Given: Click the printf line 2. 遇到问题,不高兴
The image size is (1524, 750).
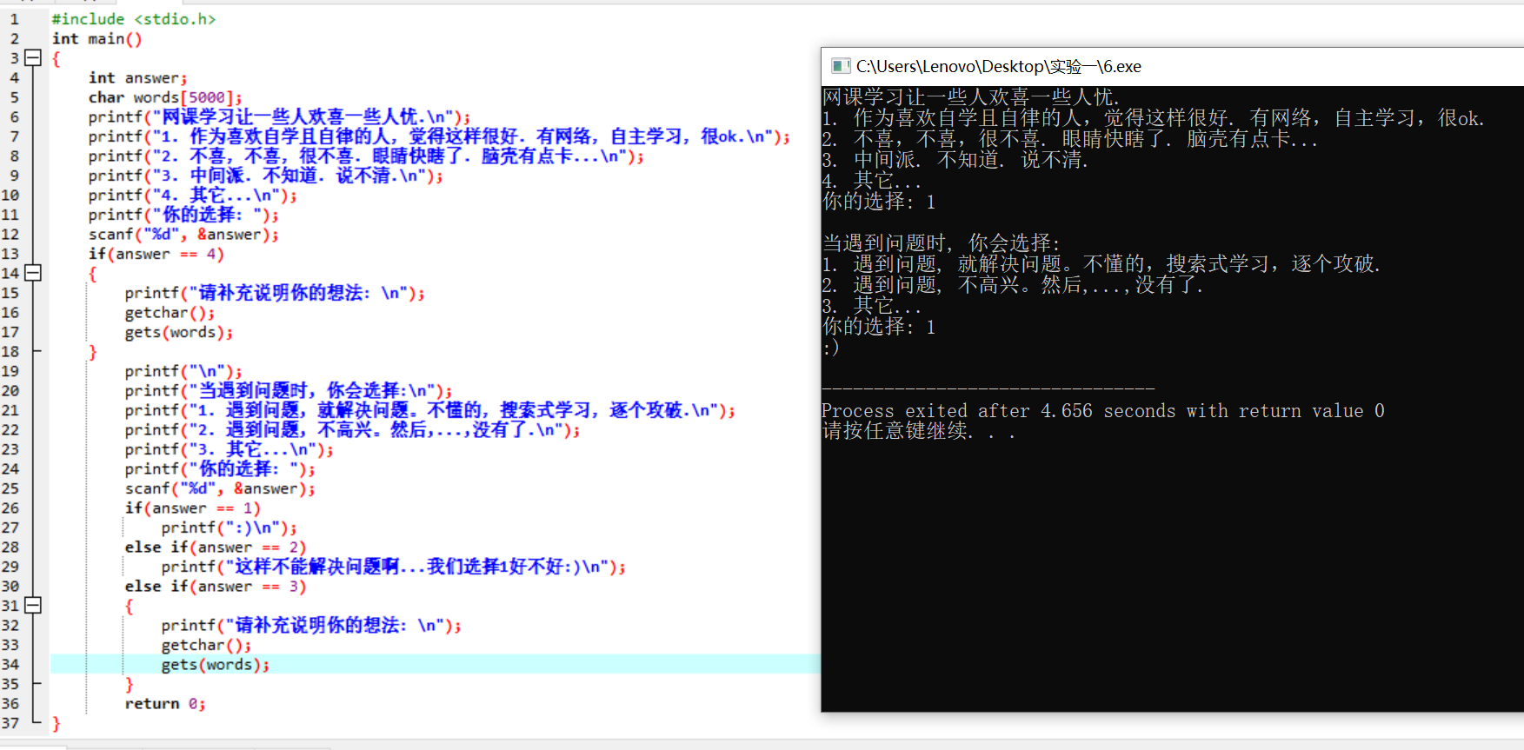Looking at the screenshot, I should (x=352, y=429).
